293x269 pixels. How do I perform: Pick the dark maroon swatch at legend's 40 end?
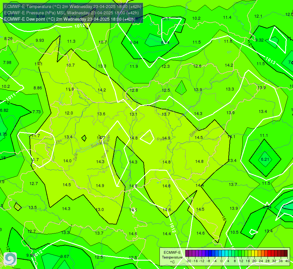coord(286,253)
